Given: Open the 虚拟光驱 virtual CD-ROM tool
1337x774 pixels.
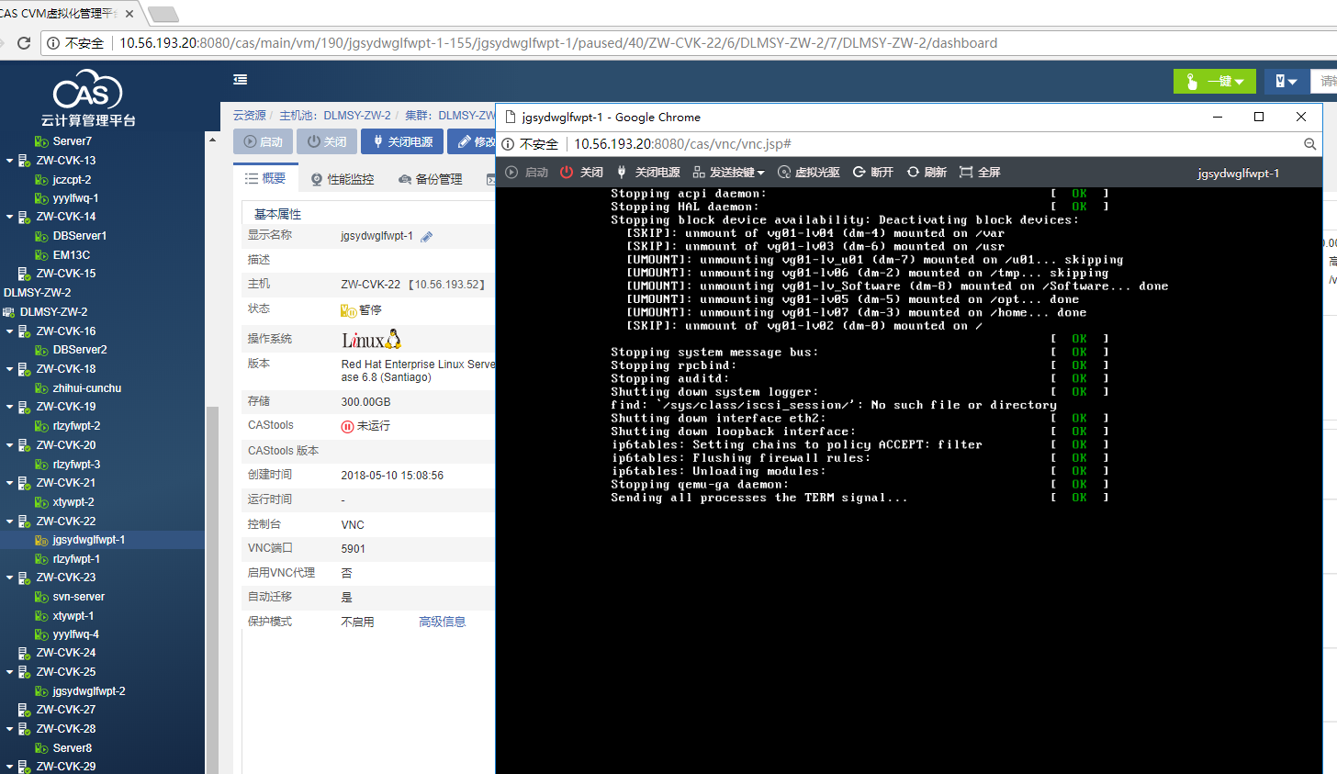Looking at the screenshot, I should tap(809, 173).
